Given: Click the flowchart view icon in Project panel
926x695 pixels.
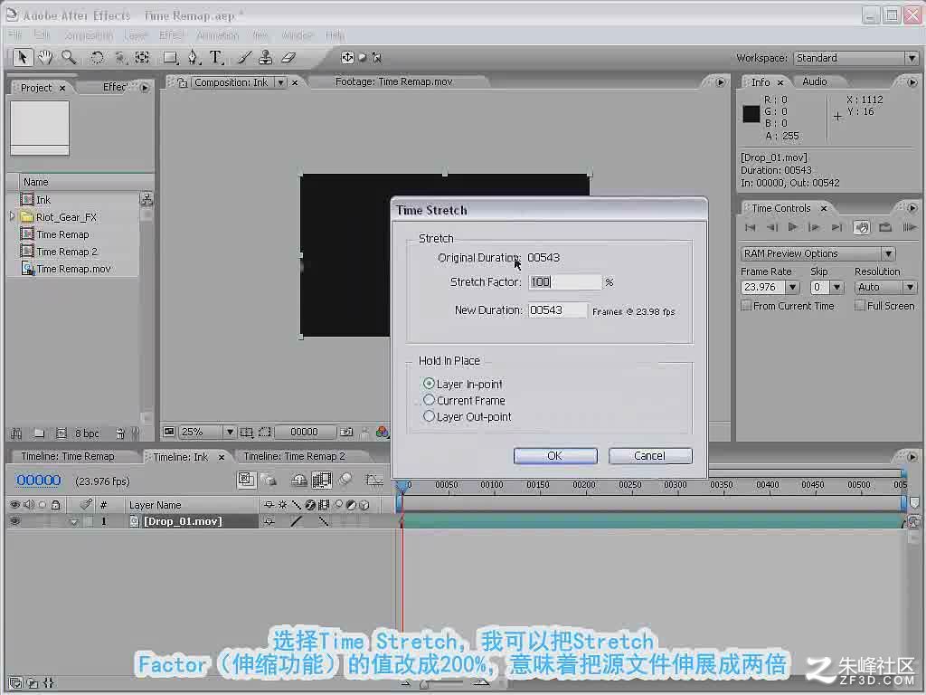Looking at the screenshot, I should [x=146, y=200].
